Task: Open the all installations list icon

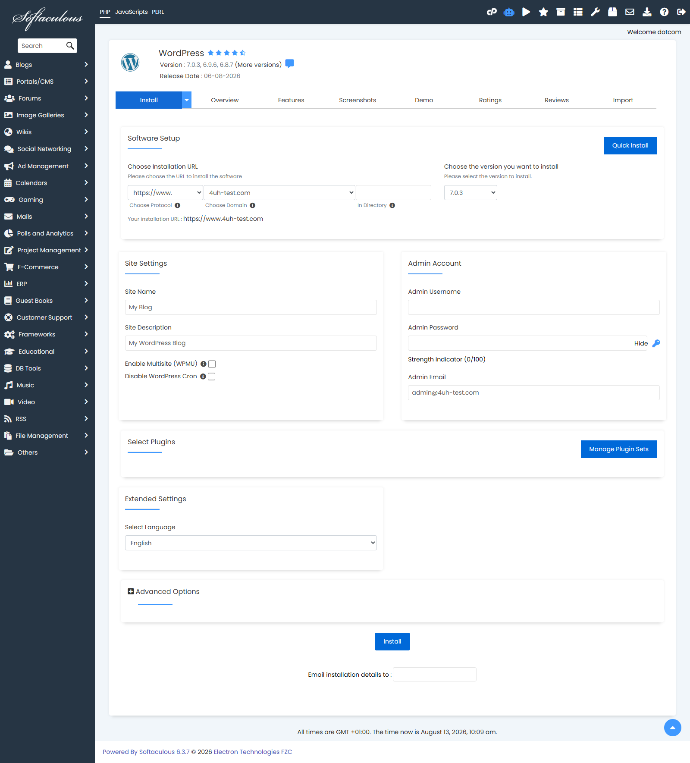Action: tap(578, 12)
